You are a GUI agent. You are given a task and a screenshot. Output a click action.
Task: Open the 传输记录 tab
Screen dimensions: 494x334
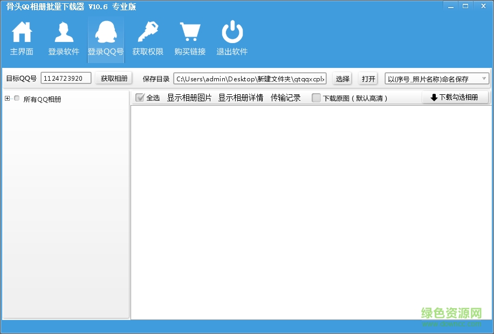coord(285,98)
